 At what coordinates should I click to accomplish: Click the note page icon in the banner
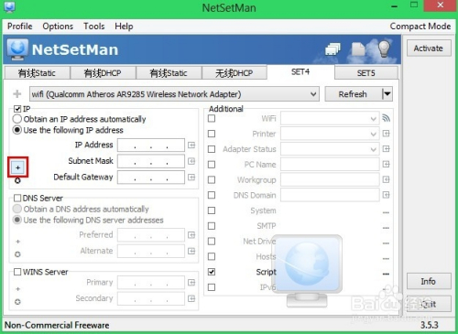[x=358, y=49]
